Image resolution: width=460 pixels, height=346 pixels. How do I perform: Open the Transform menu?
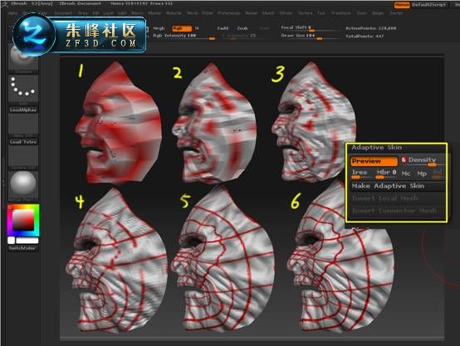[x=341, y=13]
